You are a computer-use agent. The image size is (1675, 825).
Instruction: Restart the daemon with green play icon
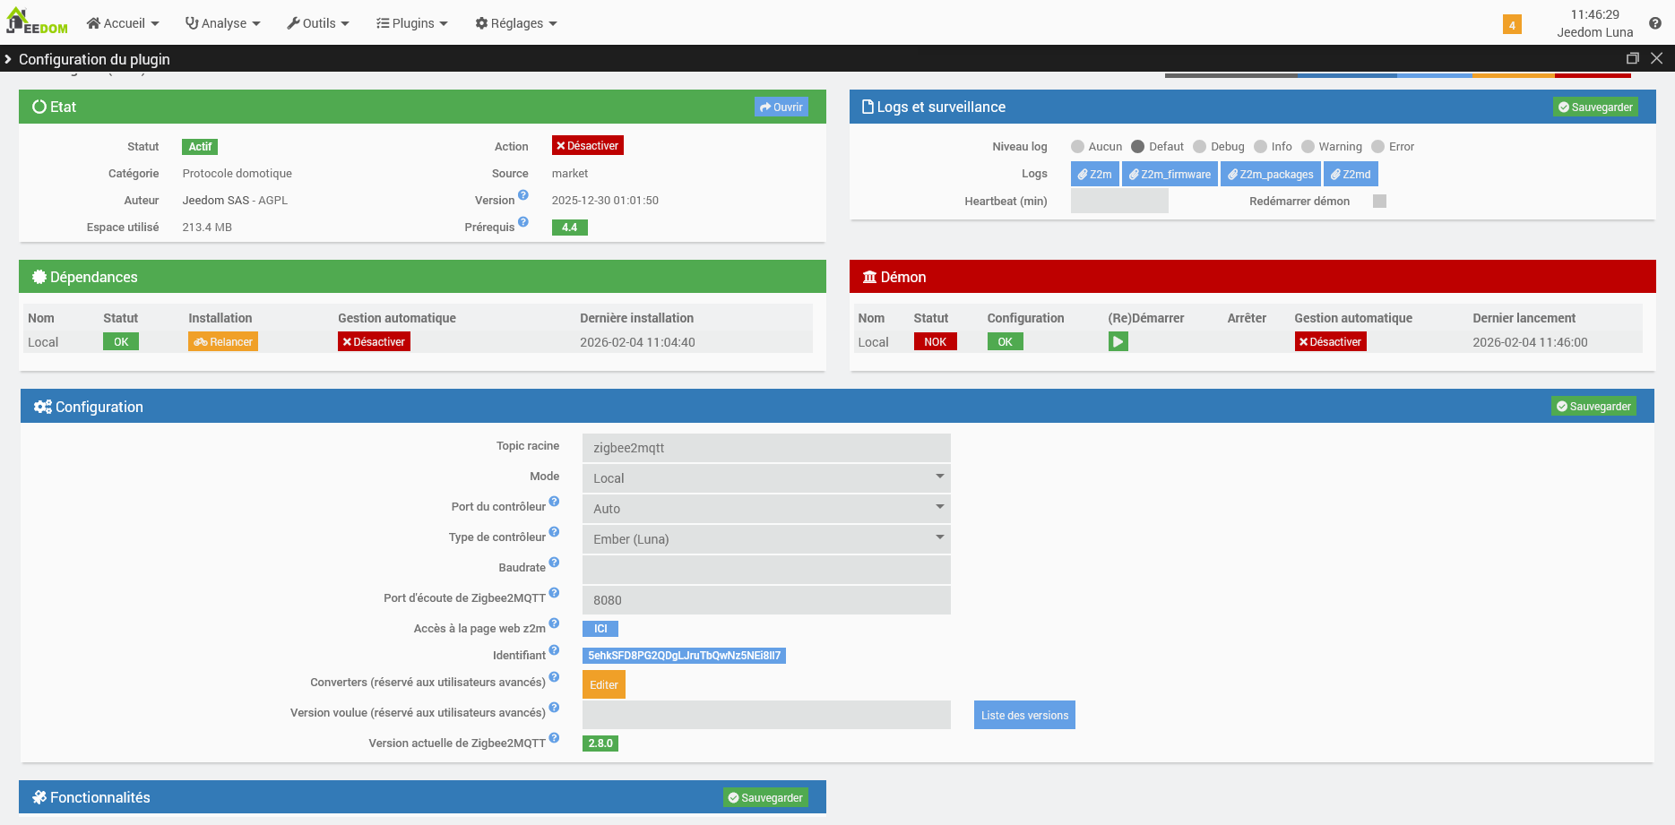click(1118, 341)
